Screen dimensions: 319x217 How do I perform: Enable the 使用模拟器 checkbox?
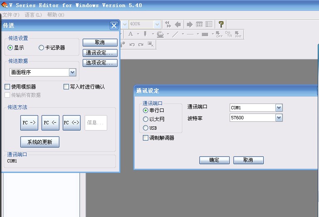pyautogui.click(x=7, y=87)
